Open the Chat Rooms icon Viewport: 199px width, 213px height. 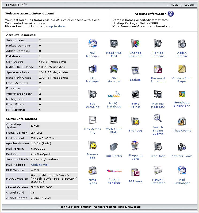click(x=182, y=121)
